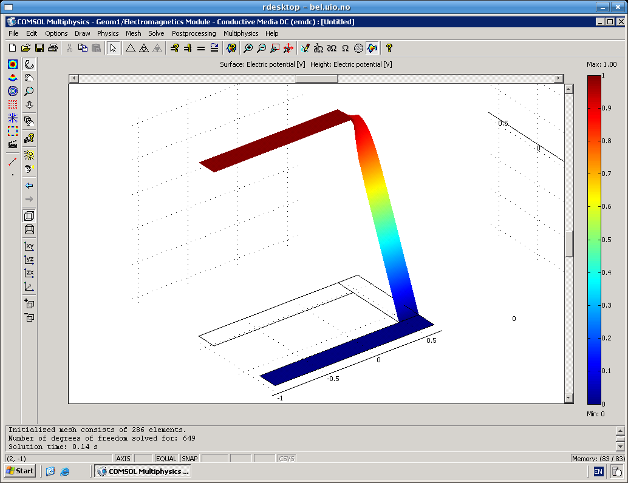Viewport: 628px width, 483px height.
Task: Zoom out with the magnifier minus icon
Action: [x=262, y=48]
